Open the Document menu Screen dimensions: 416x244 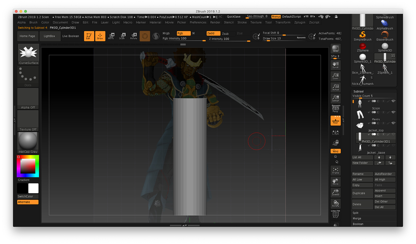tap(60, 22)
